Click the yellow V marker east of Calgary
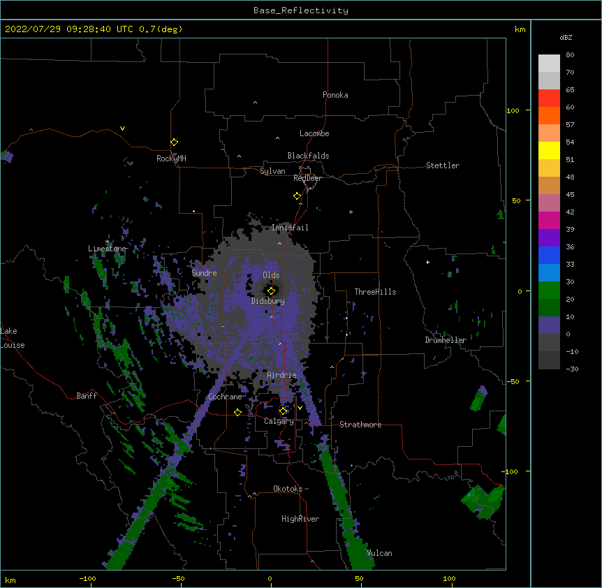 [x=300, y=408]
